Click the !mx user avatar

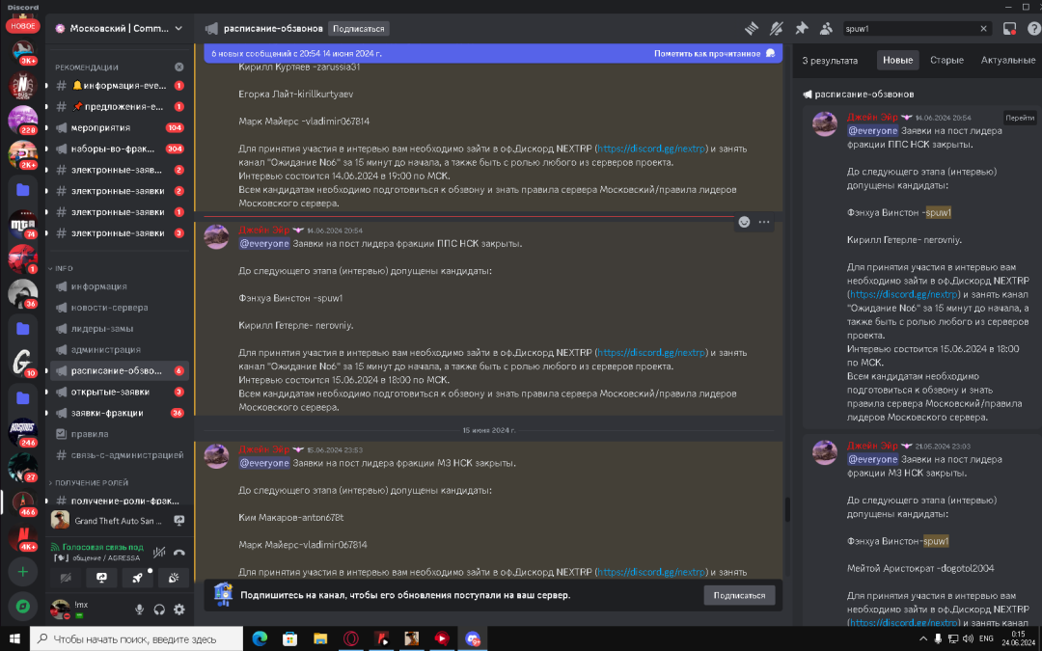click(61, 610)
